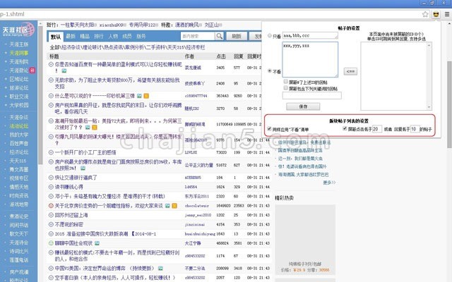452x282 pixels.
Task: Open the 经济论坛 link in sidebar
Action: pos(19,152)
